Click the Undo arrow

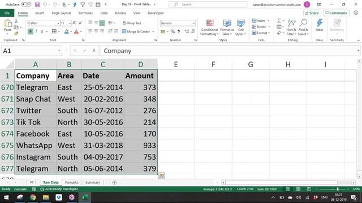pos(45,5)
